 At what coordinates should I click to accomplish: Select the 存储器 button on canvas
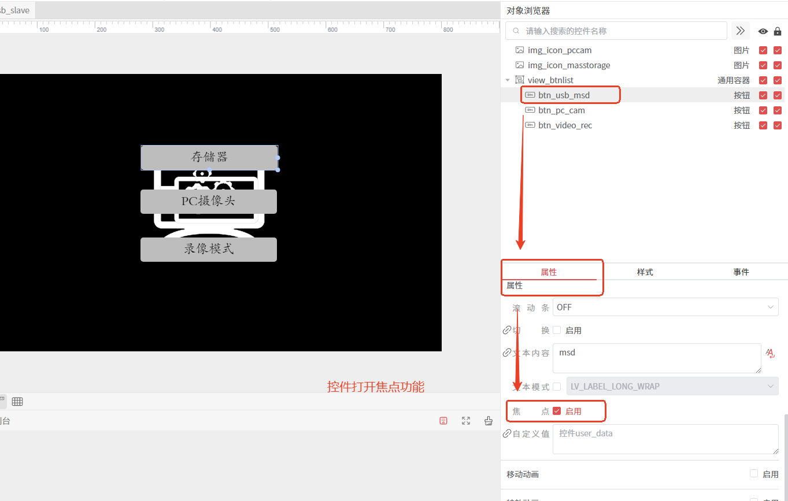(209, 157)
